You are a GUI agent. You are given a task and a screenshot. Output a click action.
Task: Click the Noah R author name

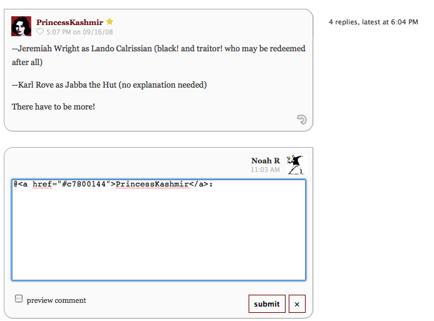(266, 160)
